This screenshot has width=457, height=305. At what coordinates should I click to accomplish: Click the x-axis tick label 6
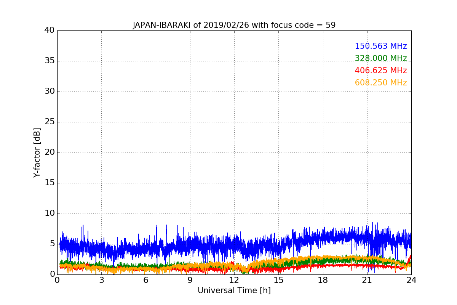pos(145,280)
